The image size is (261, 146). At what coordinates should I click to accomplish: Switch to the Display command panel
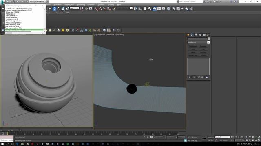pos(204,35)
